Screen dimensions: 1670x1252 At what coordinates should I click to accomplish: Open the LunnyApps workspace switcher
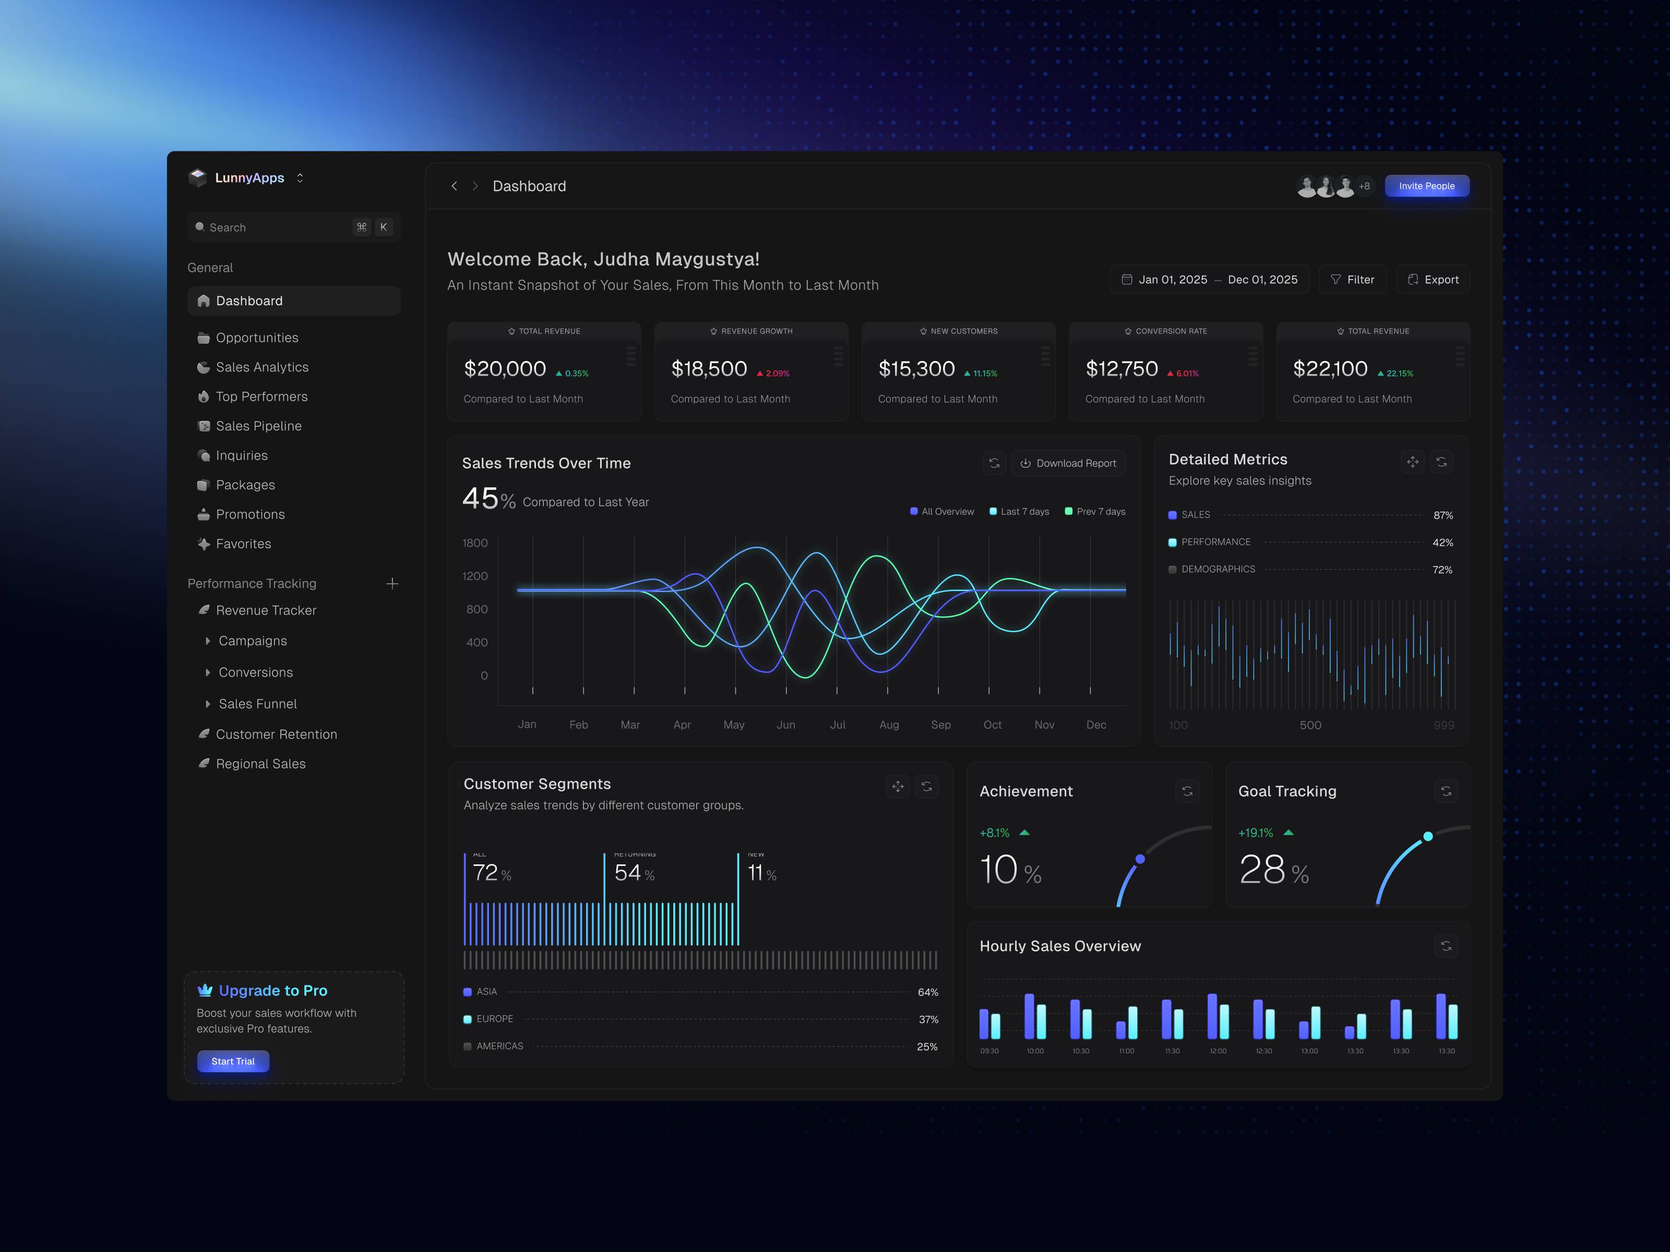pos(300,178)
